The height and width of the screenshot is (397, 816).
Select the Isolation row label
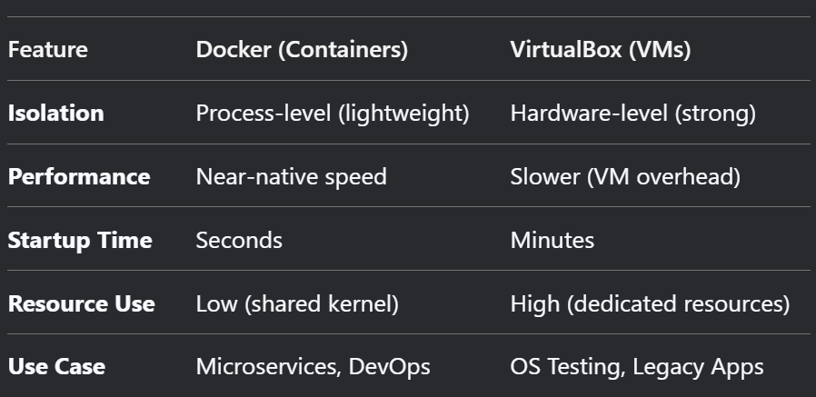pos(55,114)
